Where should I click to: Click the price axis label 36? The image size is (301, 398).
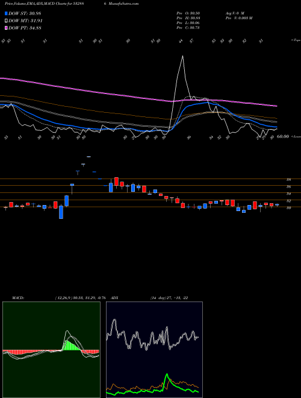288,187
